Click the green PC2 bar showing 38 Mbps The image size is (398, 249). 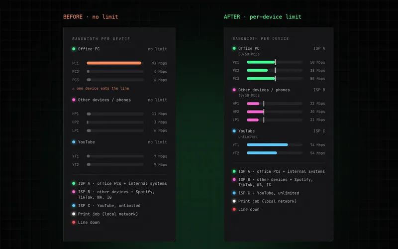click(x=257, y=70)
